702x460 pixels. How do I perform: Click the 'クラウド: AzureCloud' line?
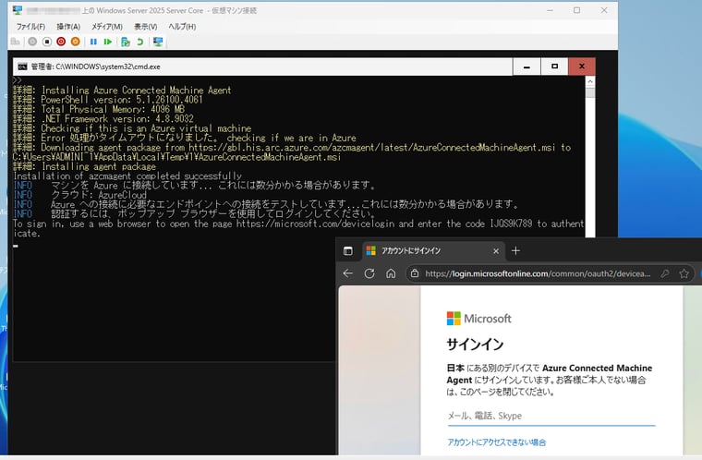click(80, 195)
